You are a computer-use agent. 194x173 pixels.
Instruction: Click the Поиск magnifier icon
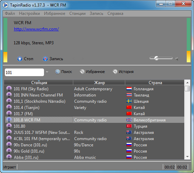57,72
